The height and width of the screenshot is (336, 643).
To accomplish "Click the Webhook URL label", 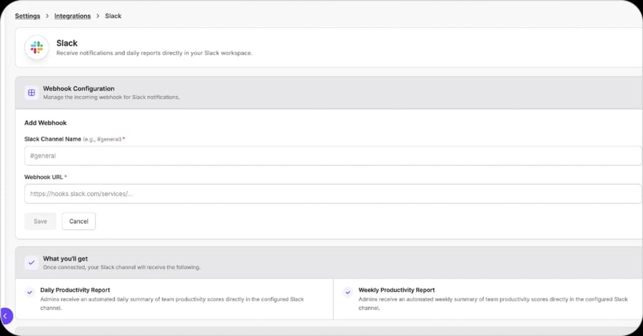I will pyautogui.click(x=43, y=177).
